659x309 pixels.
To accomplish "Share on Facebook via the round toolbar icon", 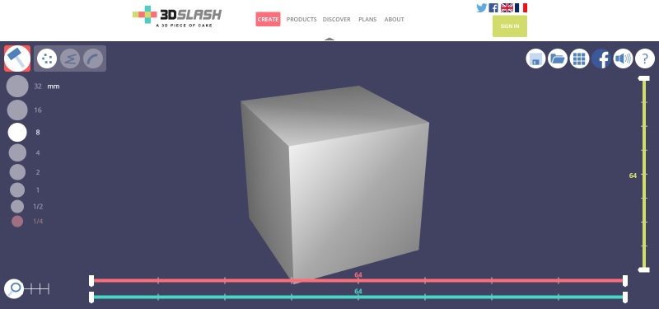I will tap(601, 59).
